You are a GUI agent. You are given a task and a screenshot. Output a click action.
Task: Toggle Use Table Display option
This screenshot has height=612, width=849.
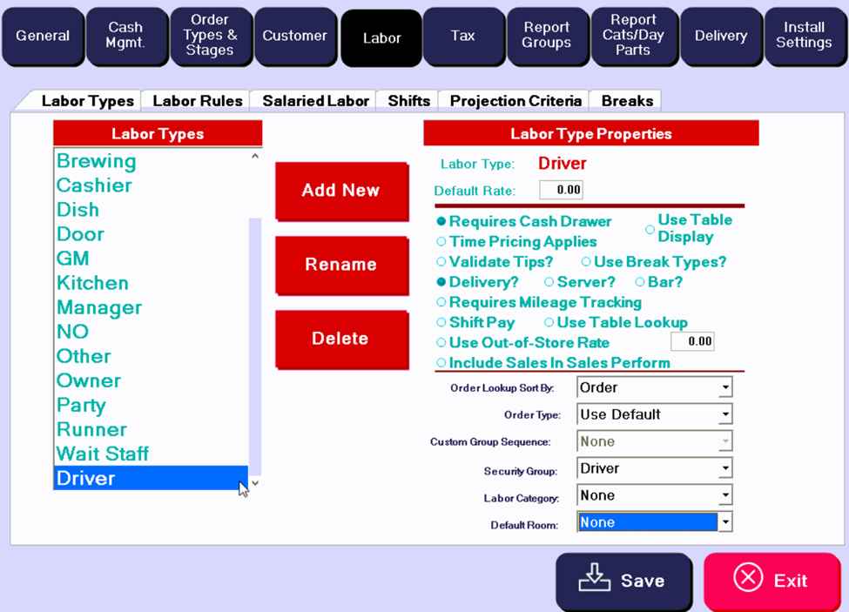coord(689,228)
